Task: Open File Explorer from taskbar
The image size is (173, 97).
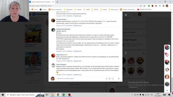Action: point(52,95)
